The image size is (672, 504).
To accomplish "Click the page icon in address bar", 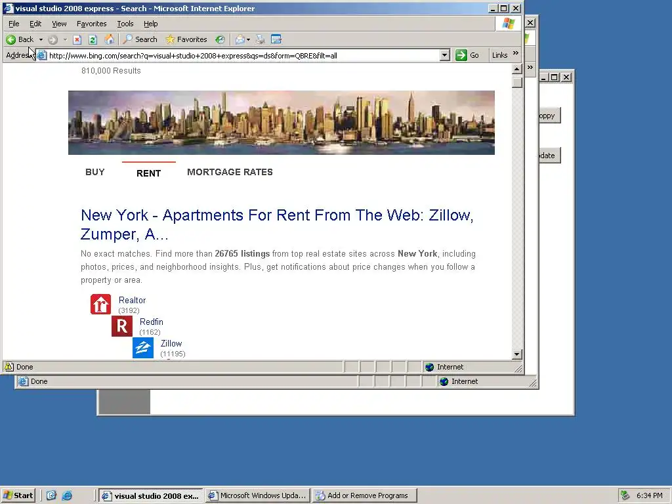I will point(41,55).
